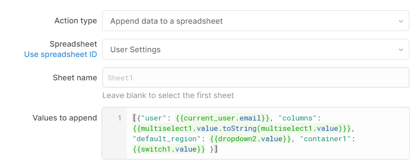Click the Values to append label
The width and height of the screenshot is (418, 168).
click(x=65, y=118)
